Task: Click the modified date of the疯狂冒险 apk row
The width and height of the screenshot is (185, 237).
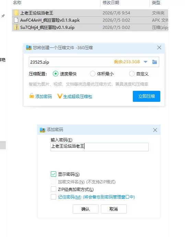Action: coord(116,20)
